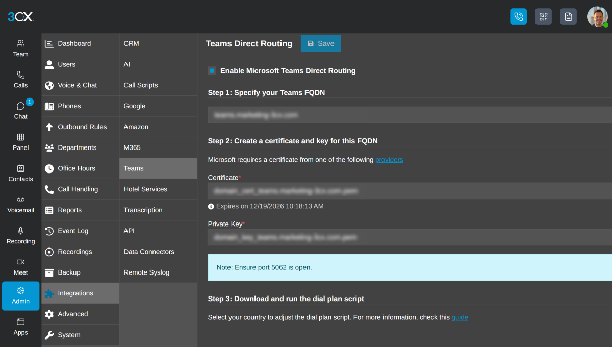Click the Teams Direct Routing heading
Image resolution: width=612 pixels, height=347 pixels.
tap(249, 44)
